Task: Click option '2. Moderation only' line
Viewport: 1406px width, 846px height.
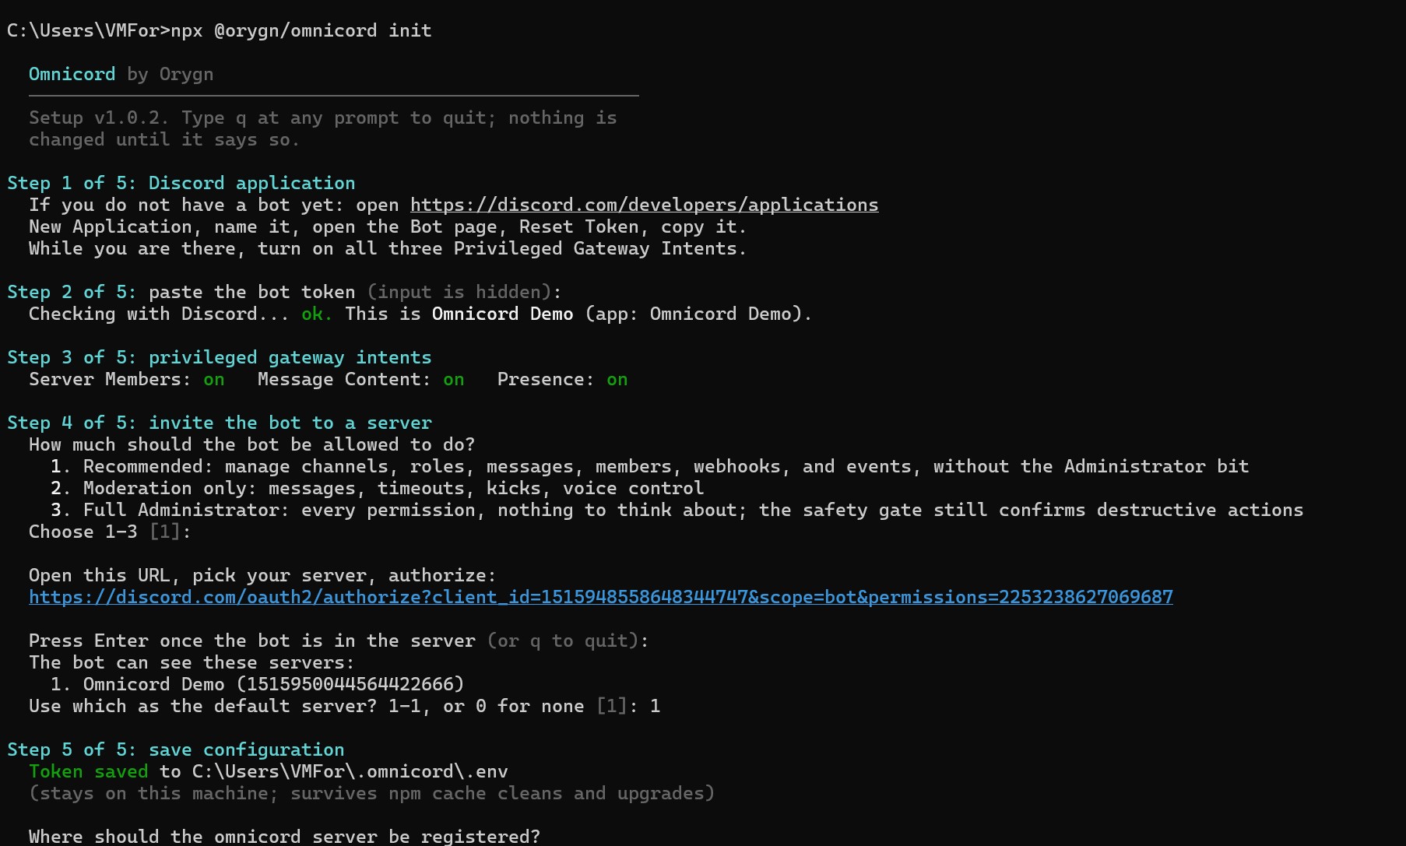Action: pos(377,488)
